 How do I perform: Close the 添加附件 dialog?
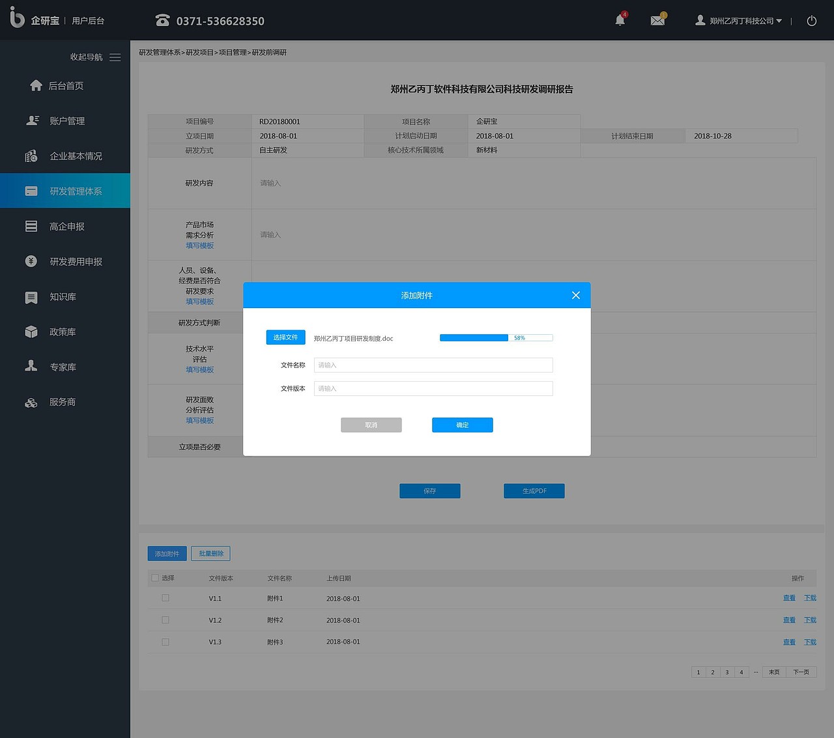[576, 295]
